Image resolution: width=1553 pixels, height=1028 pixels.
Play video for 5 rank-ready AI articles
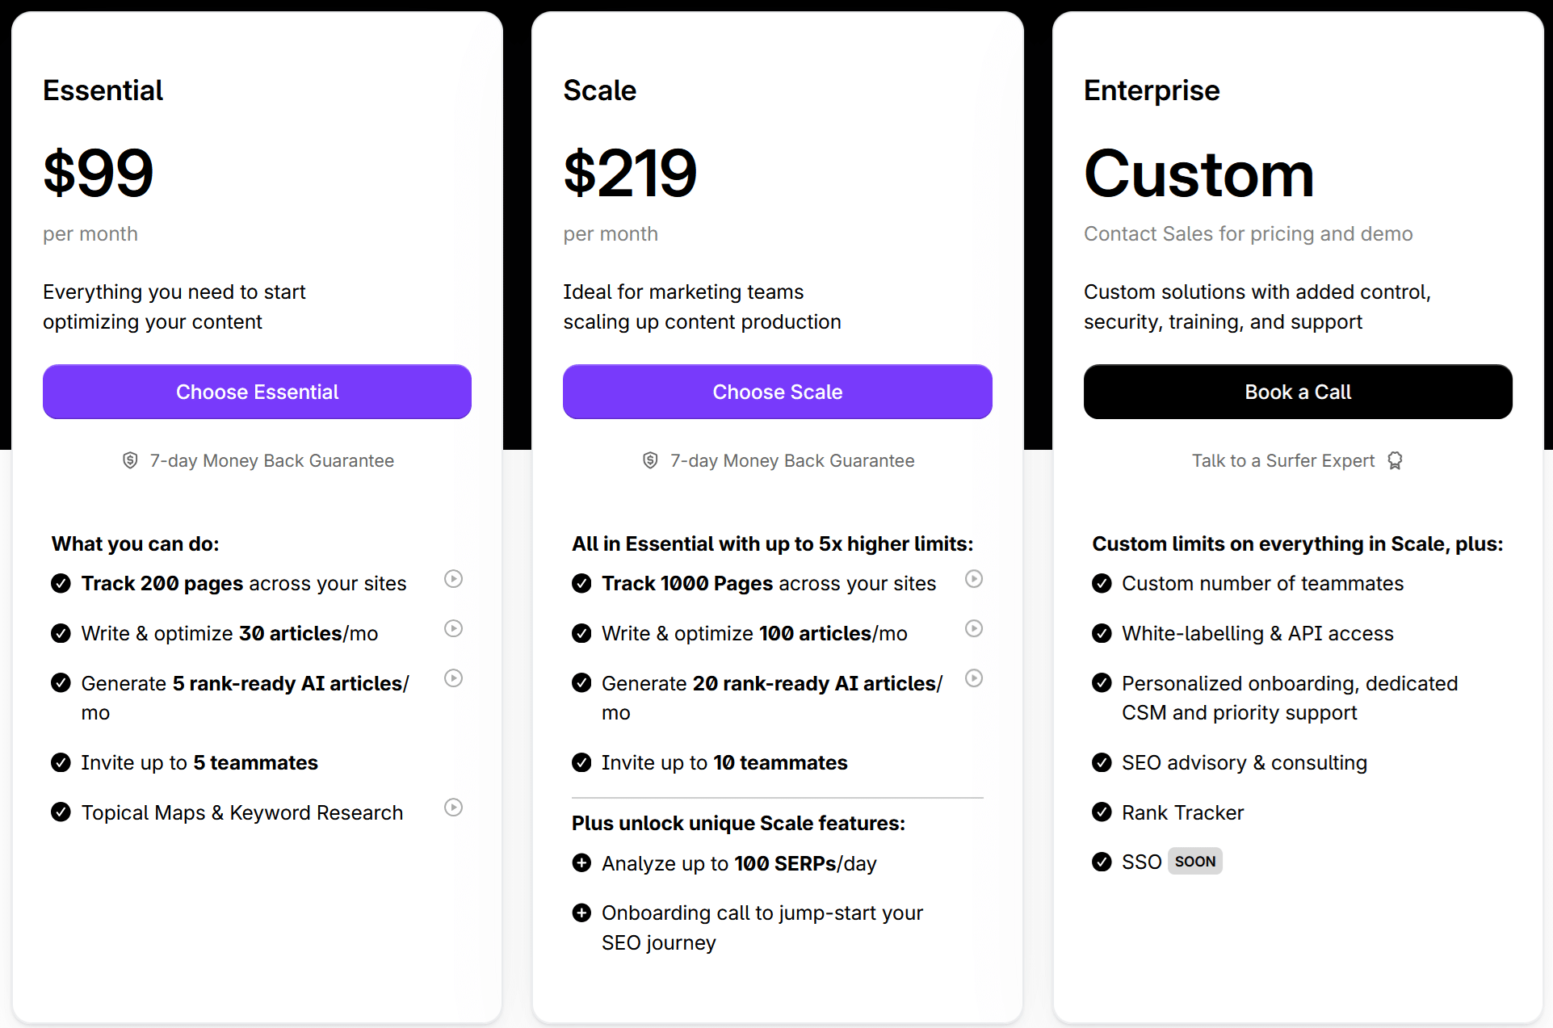click(x=454, y=678)
